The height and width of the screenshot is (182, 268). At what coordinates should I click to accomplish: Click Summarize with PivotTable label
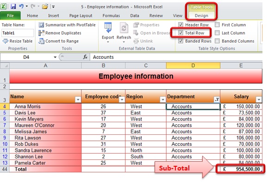(x=70, y=25)
